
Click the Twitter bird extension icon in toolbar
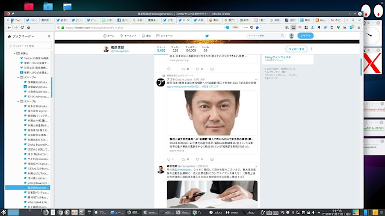(325, 28)
